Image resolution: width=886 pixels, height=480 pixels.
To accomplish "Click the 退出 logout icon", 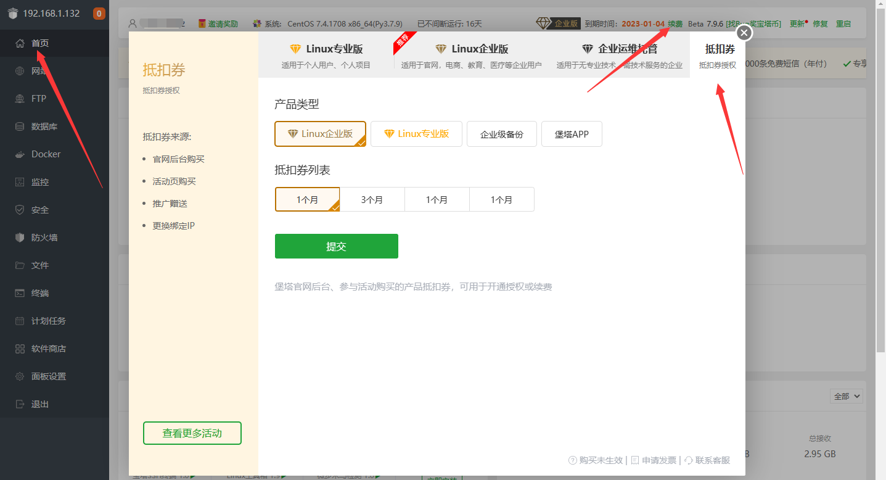I will pyautogui.click(x=20, y=404).
